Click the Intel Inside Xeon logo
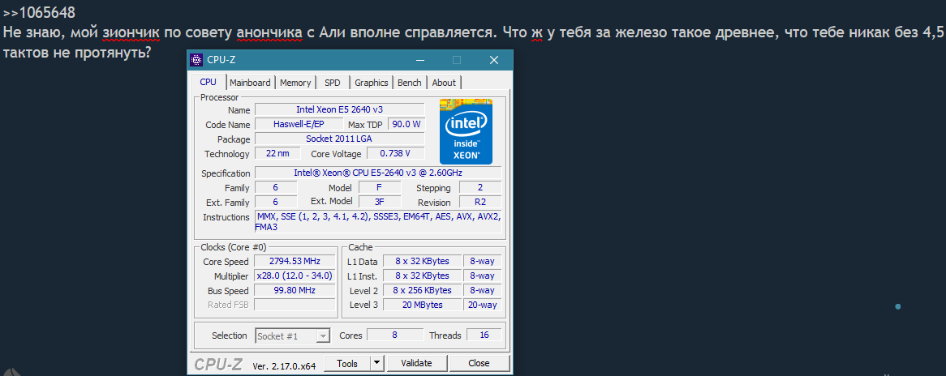 click(x=466, y=130)
